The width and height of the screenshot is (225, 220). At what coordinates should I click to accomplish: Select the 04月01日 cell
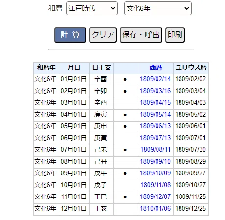pyautogui.click(x=74, y=115)
